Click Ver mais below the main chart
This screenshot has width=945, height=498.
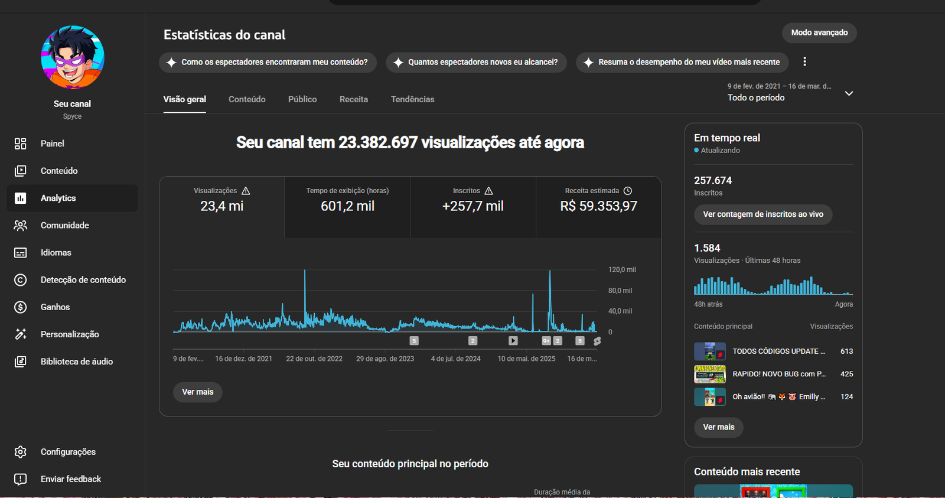click(x=197, y=392)
